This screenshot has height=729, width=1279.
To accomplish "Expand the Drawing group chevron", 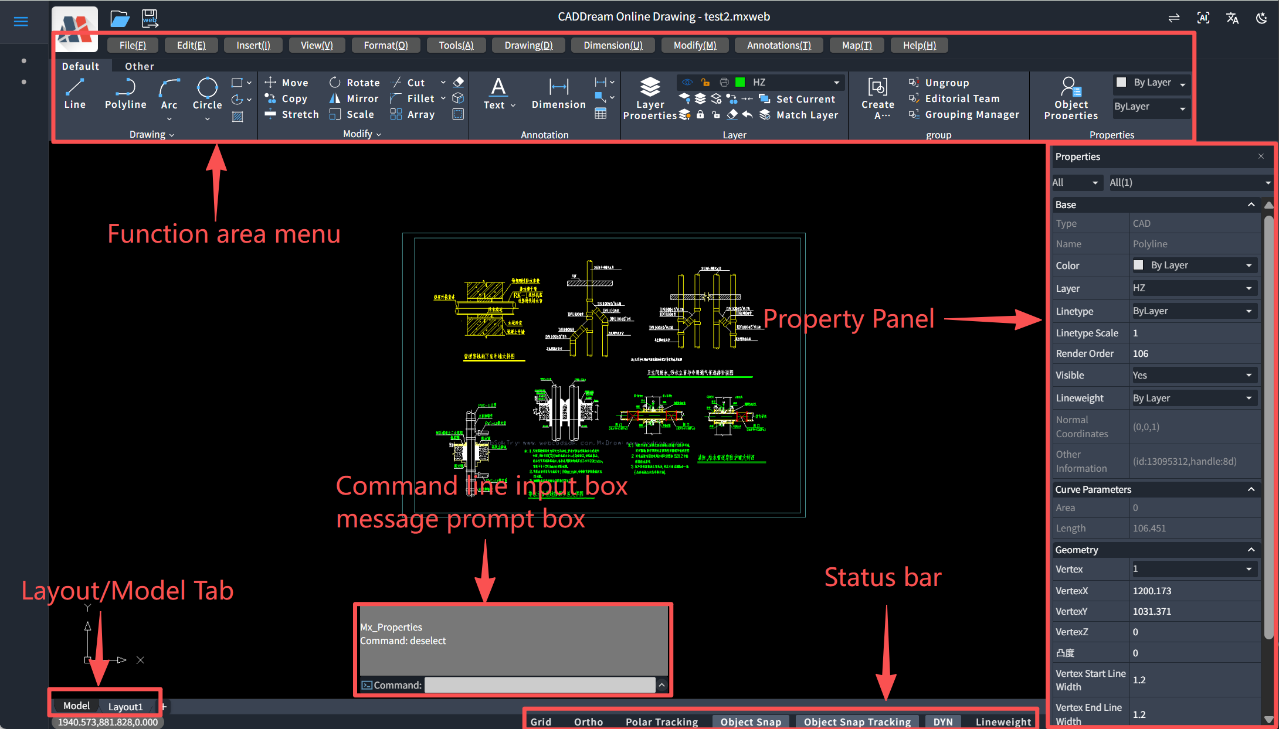I will [172, 135].
